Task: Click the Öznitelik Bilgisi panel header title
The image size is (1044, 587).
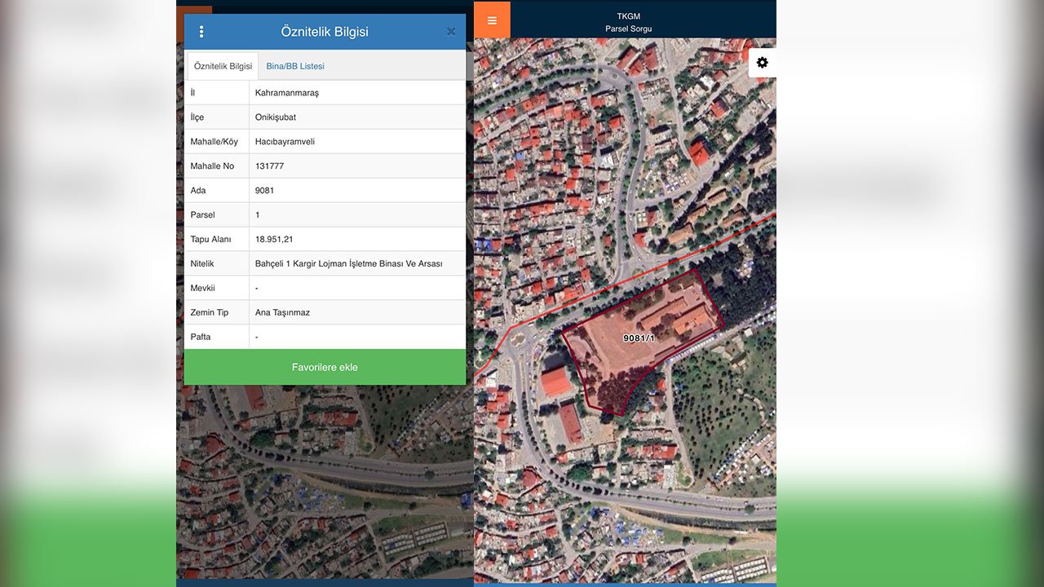Action: click(x=325, y=32)
